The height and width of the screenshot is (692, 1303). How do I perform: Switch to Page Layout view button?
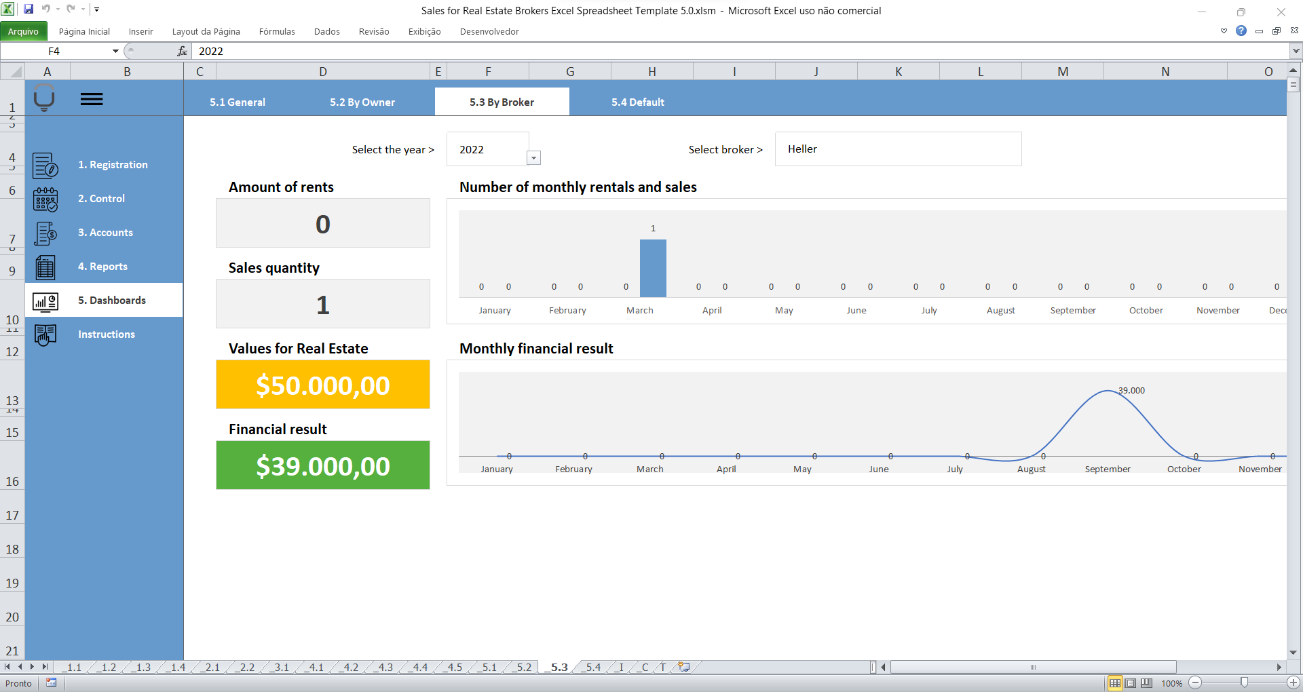click(1131, 683)
